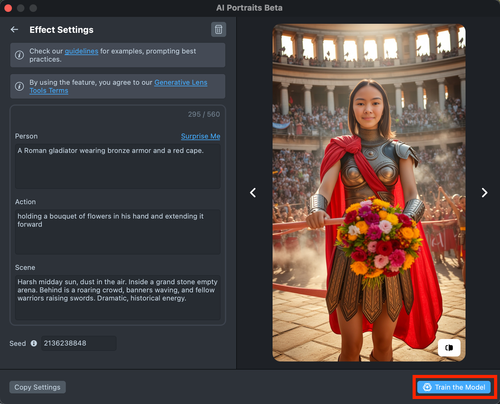The height and width of the screenshot is (404, 500).
Task: Delete the effect with the trash icon
Action: 218,30
